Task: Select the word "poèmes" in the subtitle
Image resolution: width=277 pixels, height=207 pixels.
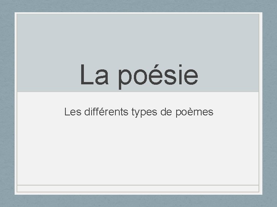Action: (197, 113)
